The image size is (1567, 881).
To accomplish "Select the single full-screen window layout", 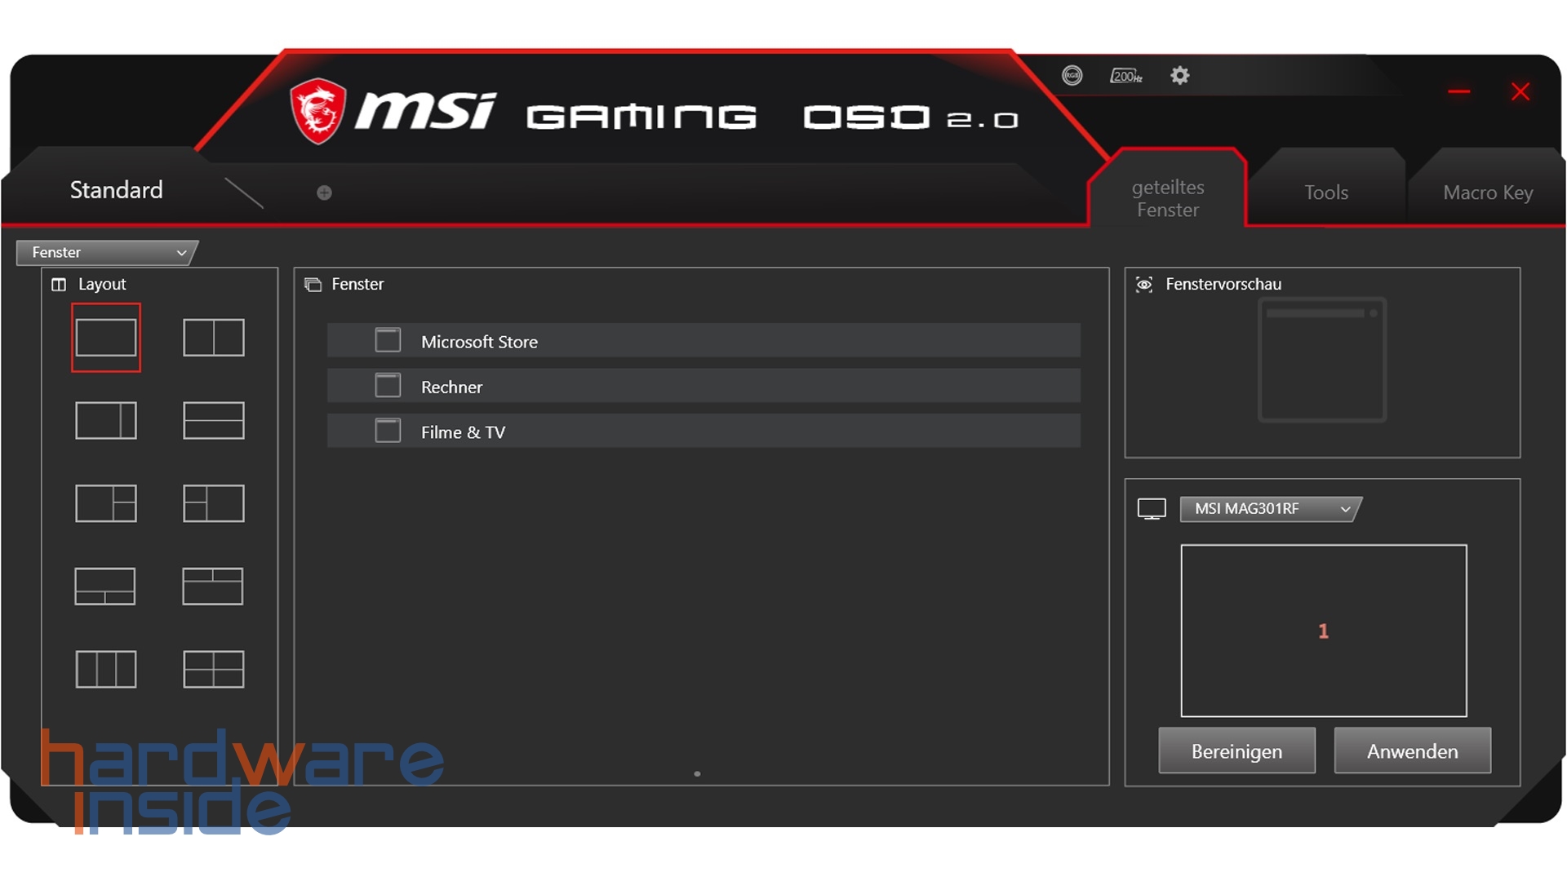I will [106, 338].
